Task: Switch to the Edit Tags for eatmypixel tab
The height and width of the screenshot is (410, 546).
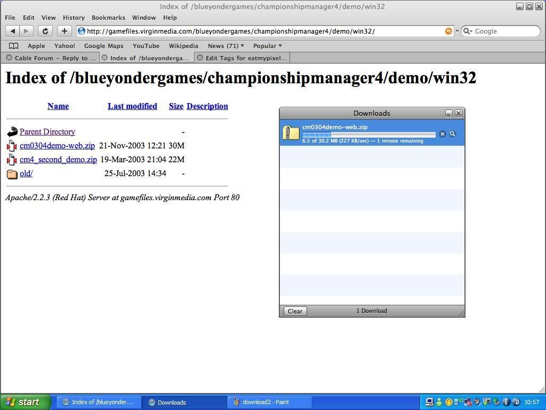Action: (x=245, y=58)
